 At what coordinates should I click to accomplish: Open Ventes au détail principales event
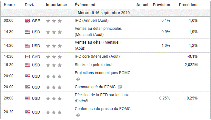[x=98, y=31]
